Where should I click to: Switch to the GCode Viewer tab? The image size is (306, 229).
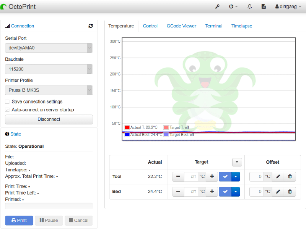click(x=181, y=26)
